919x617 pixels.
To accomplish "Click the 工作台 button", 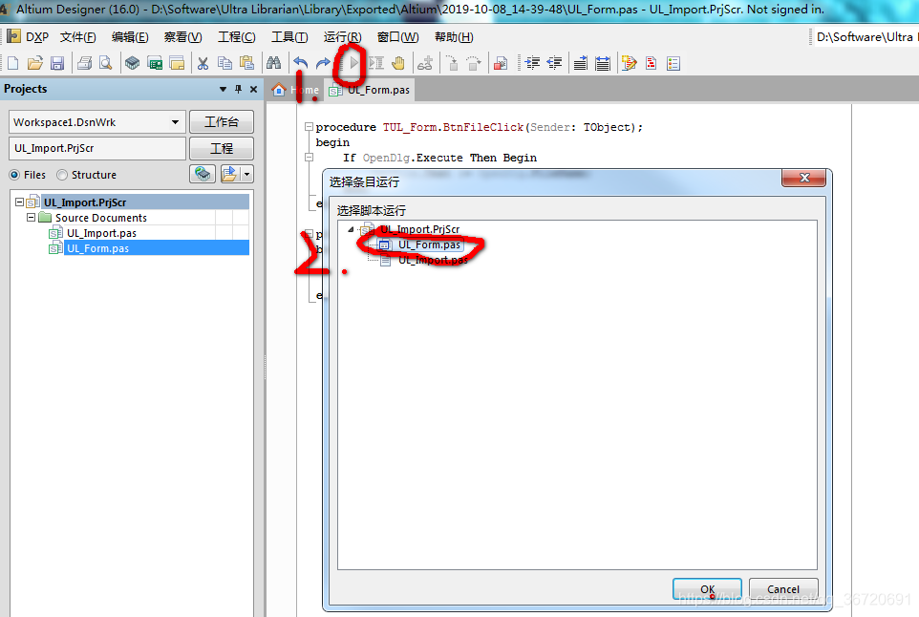I will click(222, 122).
